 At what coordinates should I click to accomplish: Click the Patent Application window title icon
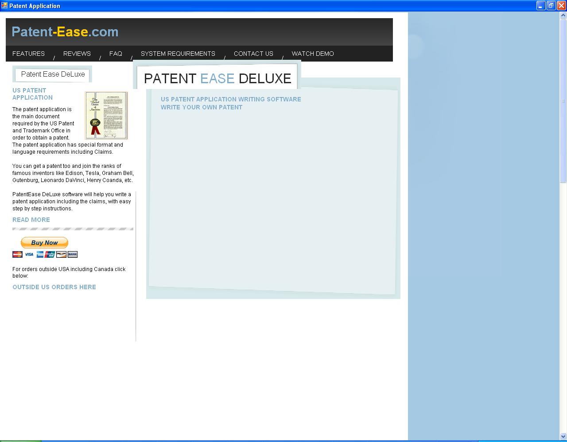[4, 6]
